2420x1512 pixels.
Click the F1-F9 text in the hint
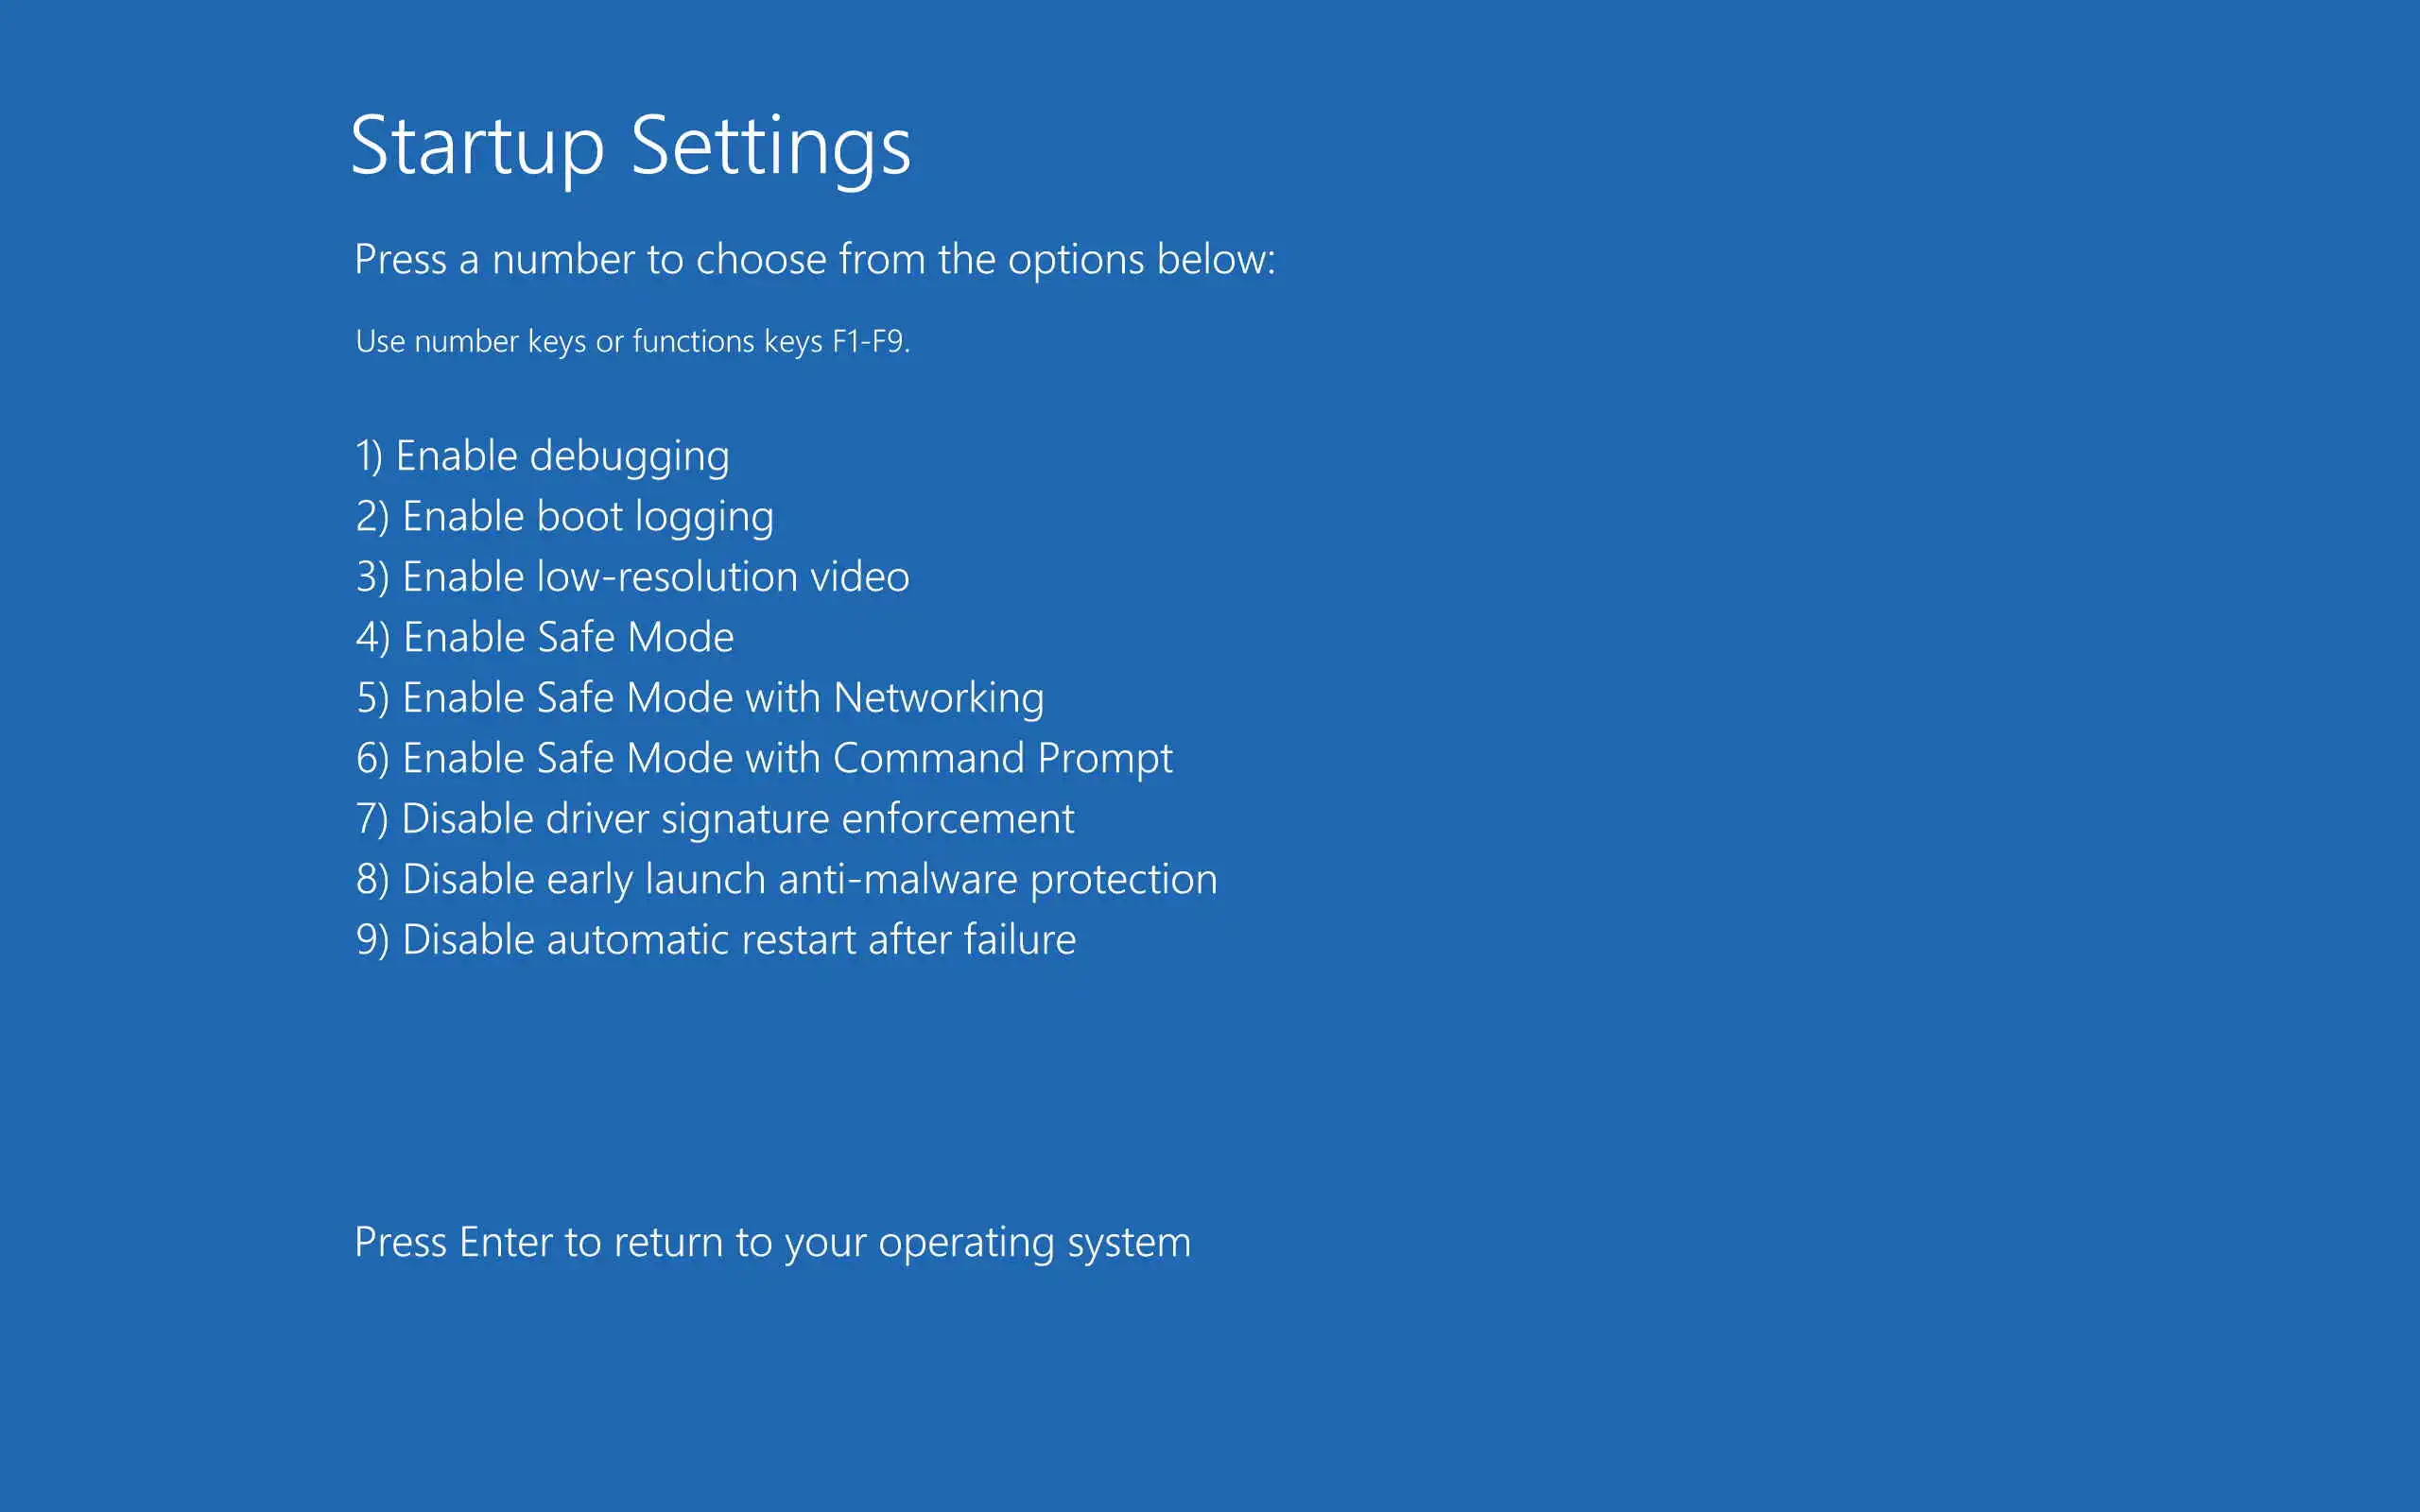tap(870, 341)
